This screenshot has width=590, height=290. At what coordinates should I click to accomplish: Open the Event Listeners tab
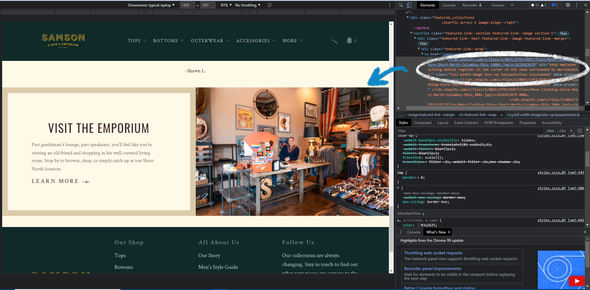466,123
